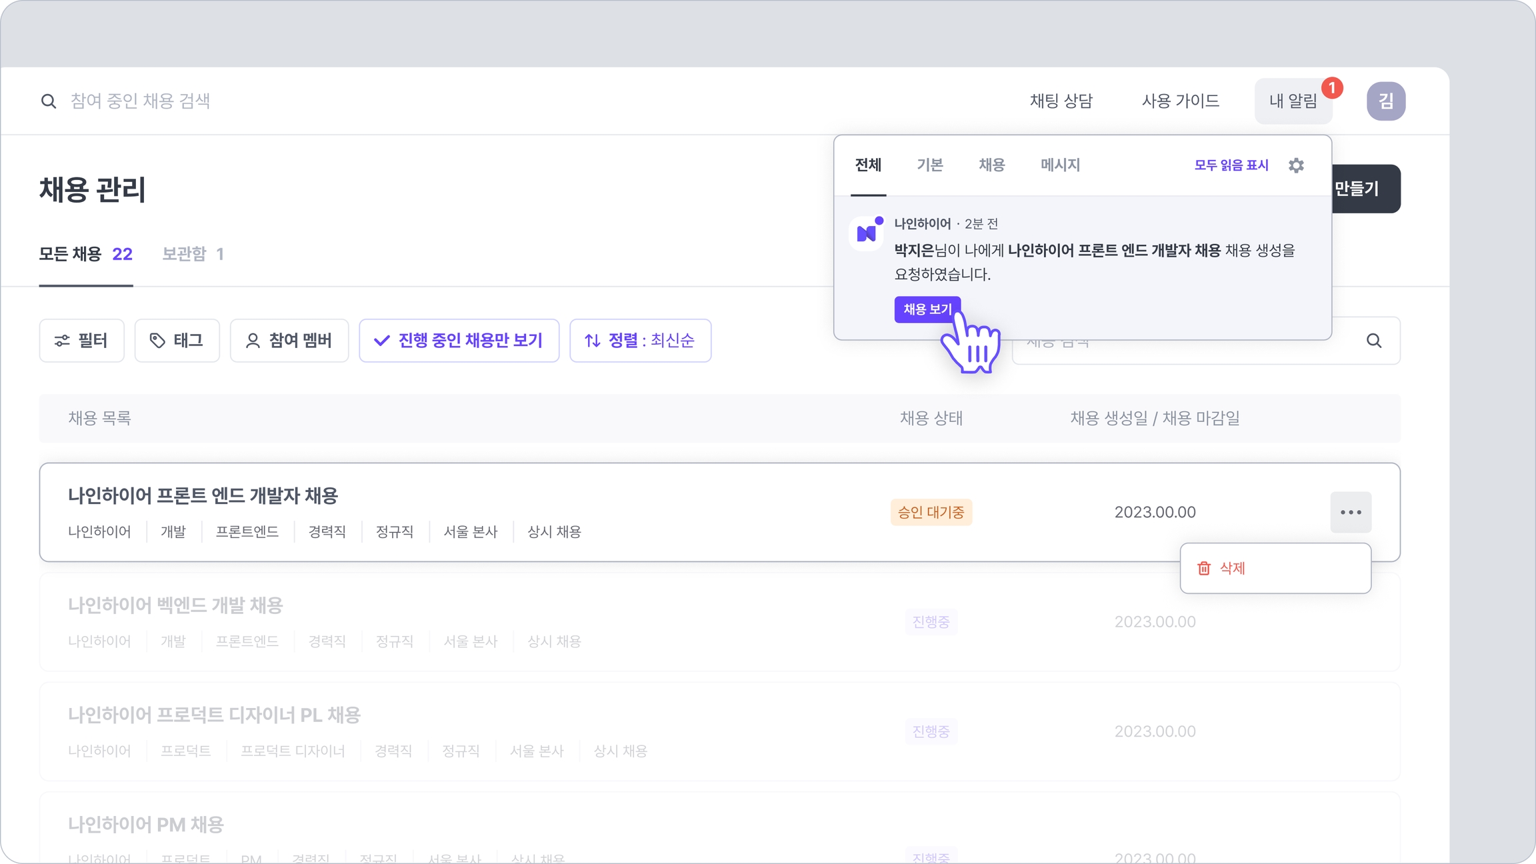Open 나인하이어 벡엔드 개발 채용 row
Image resolution: width=1536 pixels, height=864 pixels.
[719, 622]
